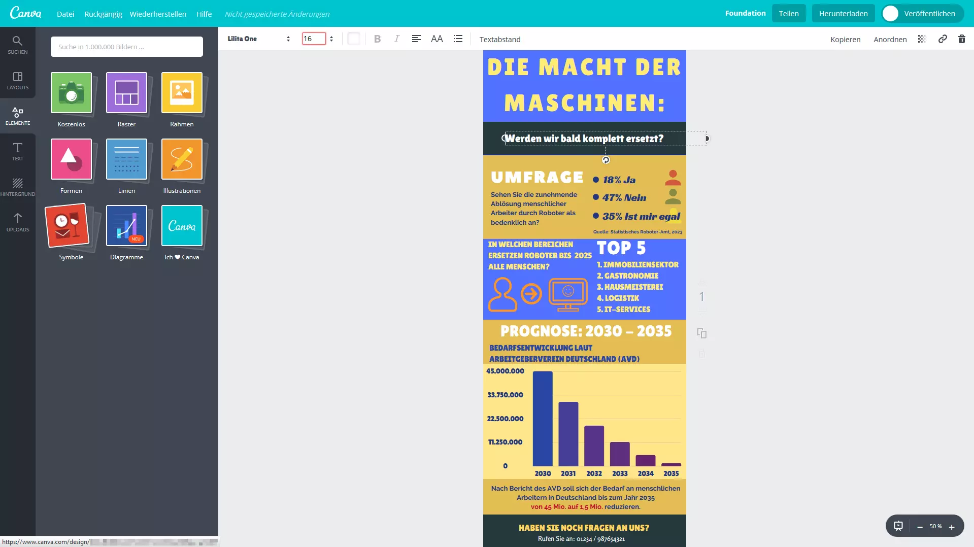Select the orange arrow circle graphic

pyautogui.click(x=531, y=294)
